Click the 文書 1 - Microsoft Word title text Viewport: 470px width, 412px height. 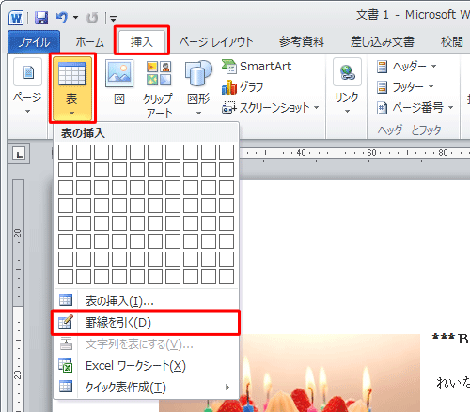click(x=413, y=15)
